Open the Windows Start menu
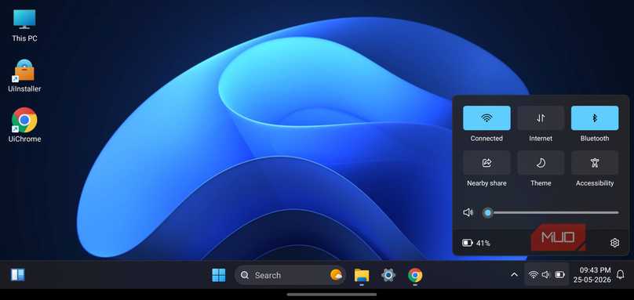Viewport: 634px width, 300px height. click(x=219, y=276)
